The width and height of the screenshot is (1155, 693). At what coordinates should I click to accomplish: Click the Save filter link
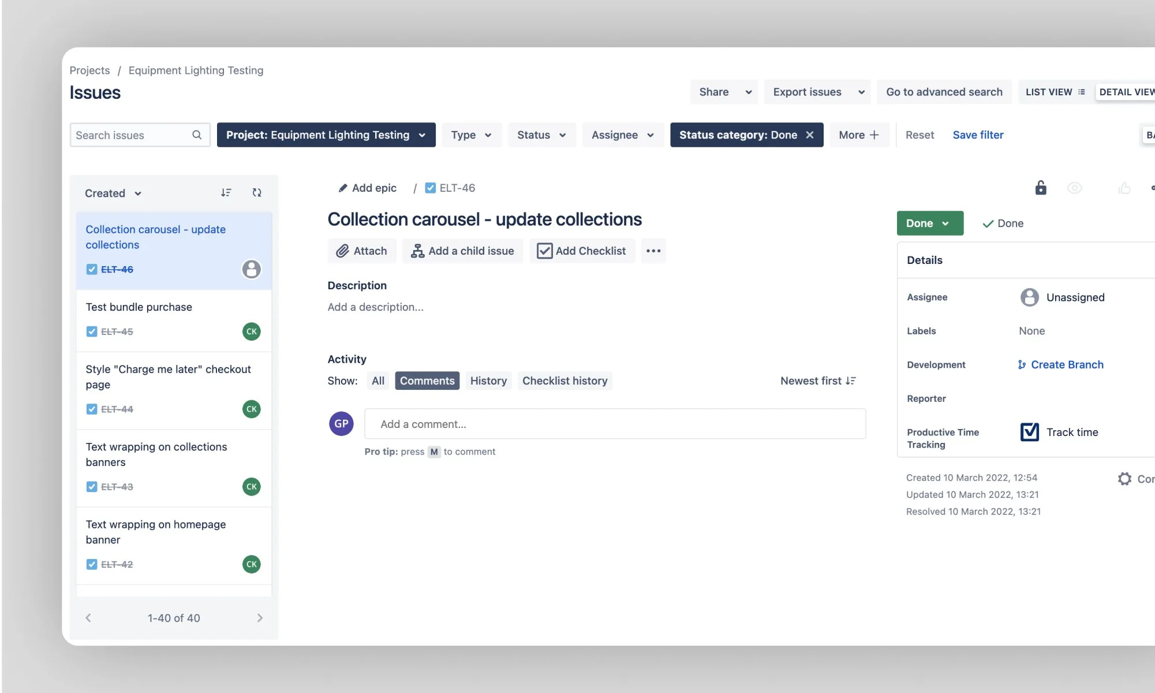978,135
